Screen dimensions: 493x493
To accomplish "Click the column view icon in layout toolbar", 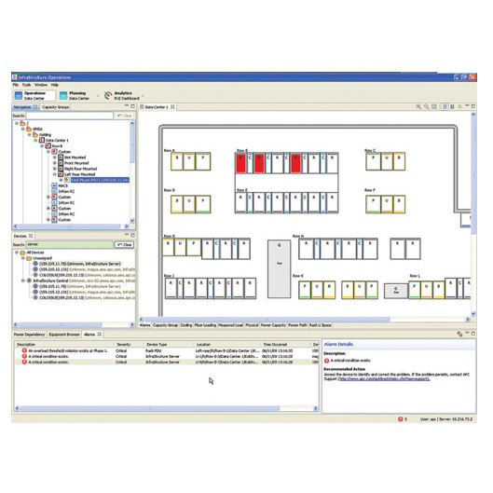I will [452, 107].
